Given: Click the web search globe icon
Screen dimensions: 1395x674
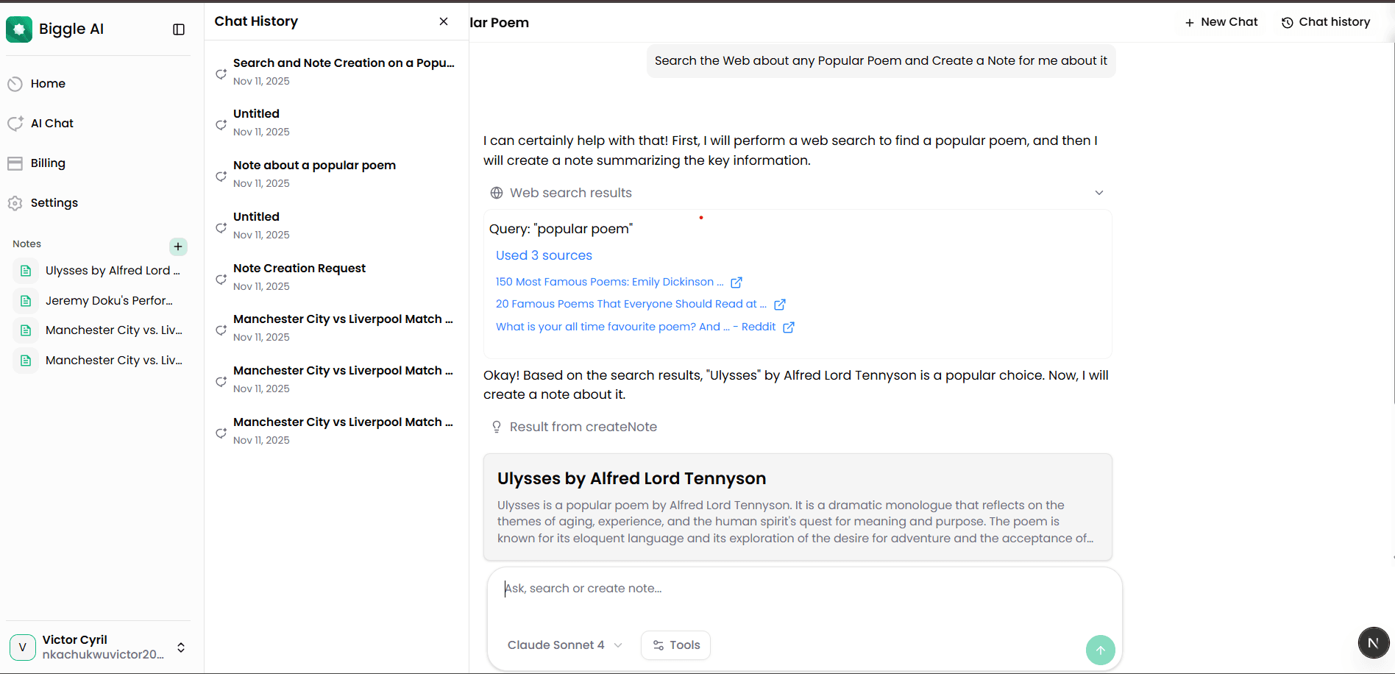Looking at the screenshot, I should click(x=497, y=192).
